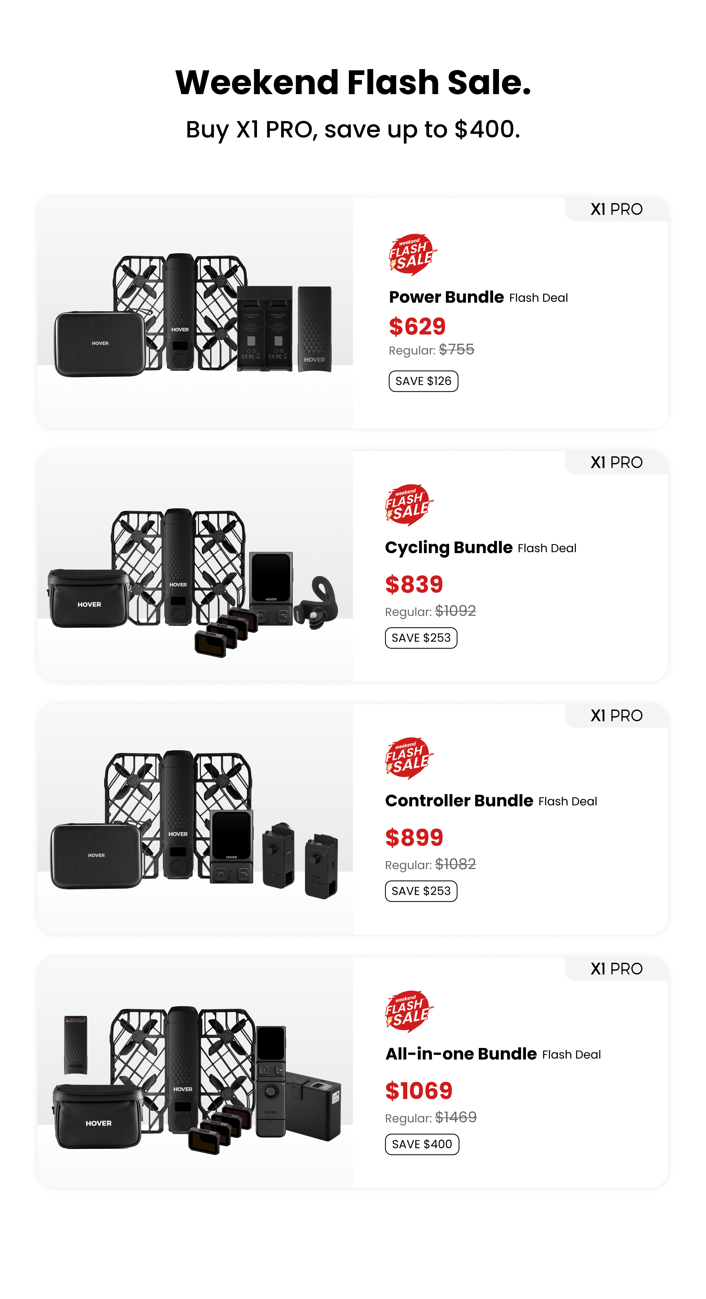This screenshot has height=1299, width=706.
Task: Click the Cycling Bundle flash sale badge
Action: tap(409, 505)
